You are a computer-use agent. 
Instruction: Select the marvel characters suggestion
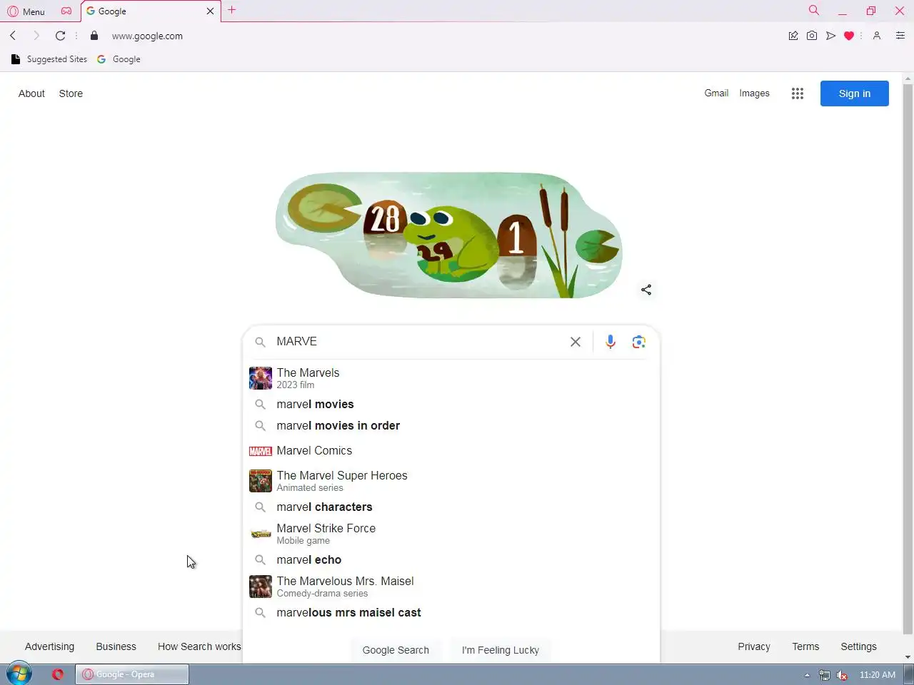click(451, 507)
